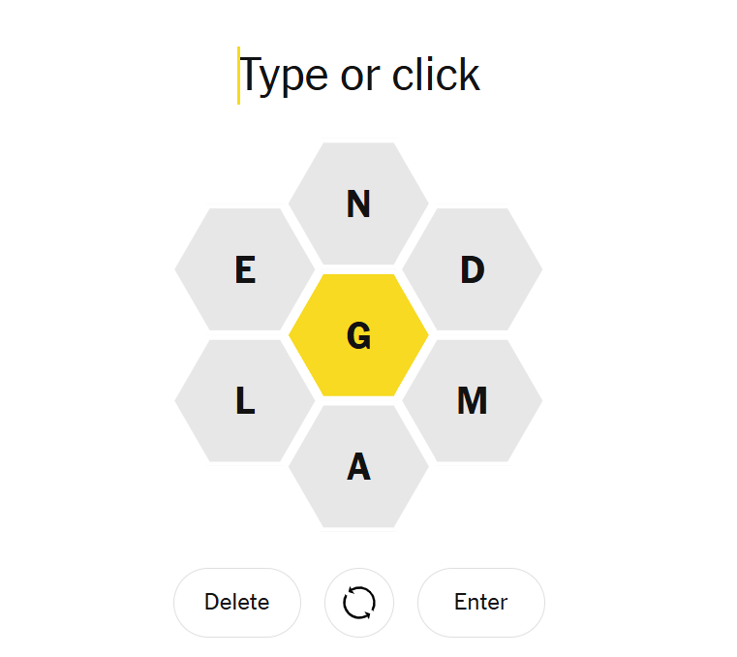
Task: Add the required center letter G
Action: (358, 335)
